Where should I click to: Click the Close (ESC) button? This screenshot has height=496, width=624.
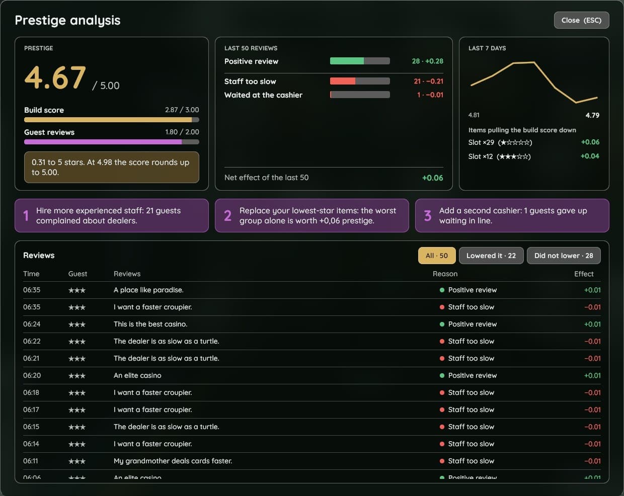[581, 20]
